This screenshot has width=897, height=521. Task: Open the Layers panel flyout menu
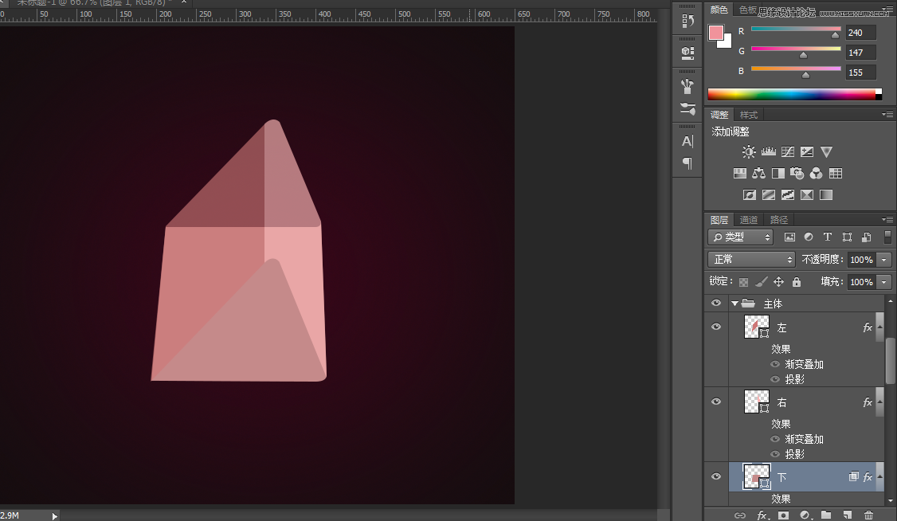(887, 219)
